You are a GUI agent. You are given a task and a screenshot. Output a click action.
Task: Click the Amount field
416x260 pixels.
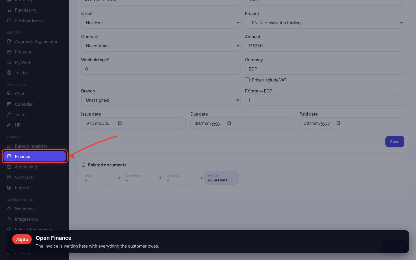(324, 46)
